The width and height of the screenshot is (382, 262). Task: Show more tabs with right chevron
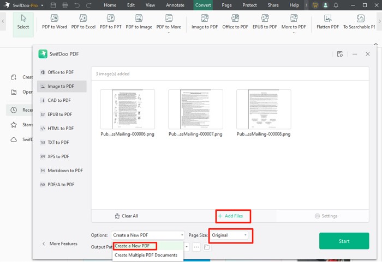(x=306, y=5)
